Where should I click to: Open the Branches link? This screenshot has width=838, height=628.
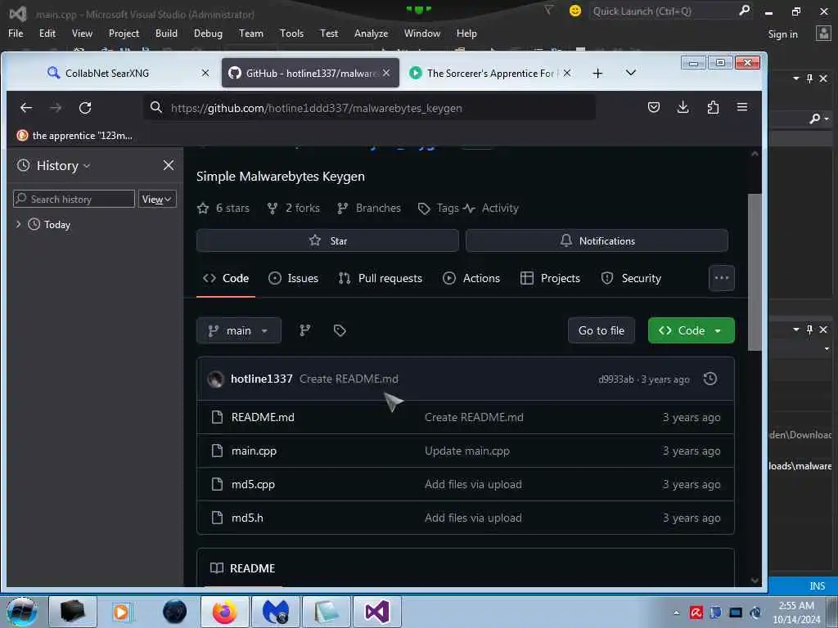pyautogui.click(x=369, y=209)
